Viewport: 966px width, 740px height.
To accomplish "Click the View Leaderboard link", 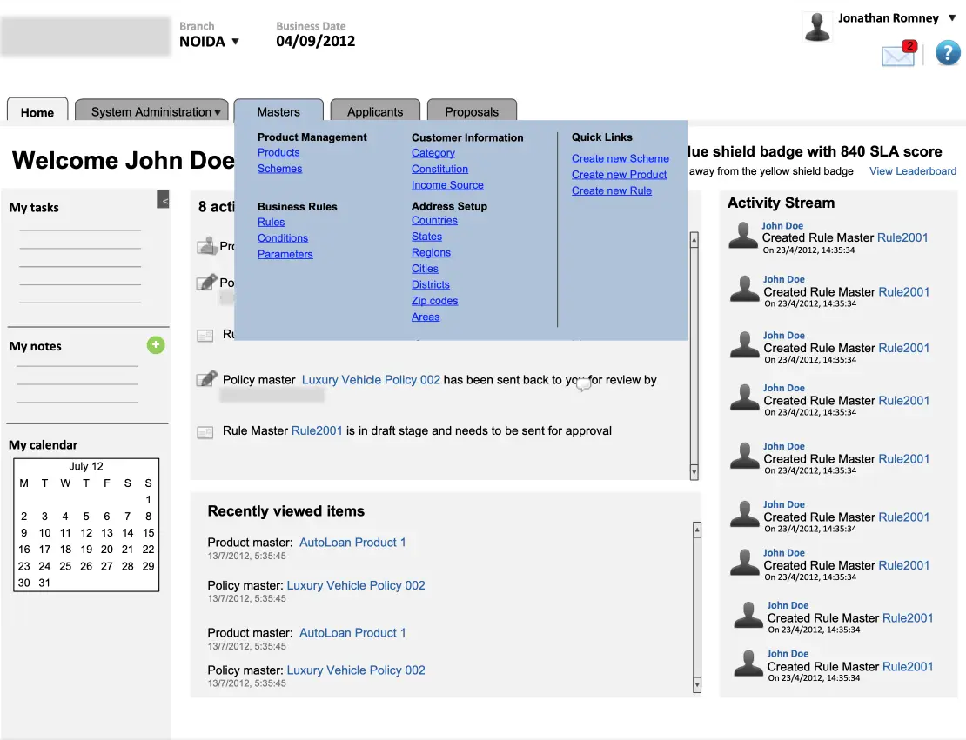I will click(912, 171).
